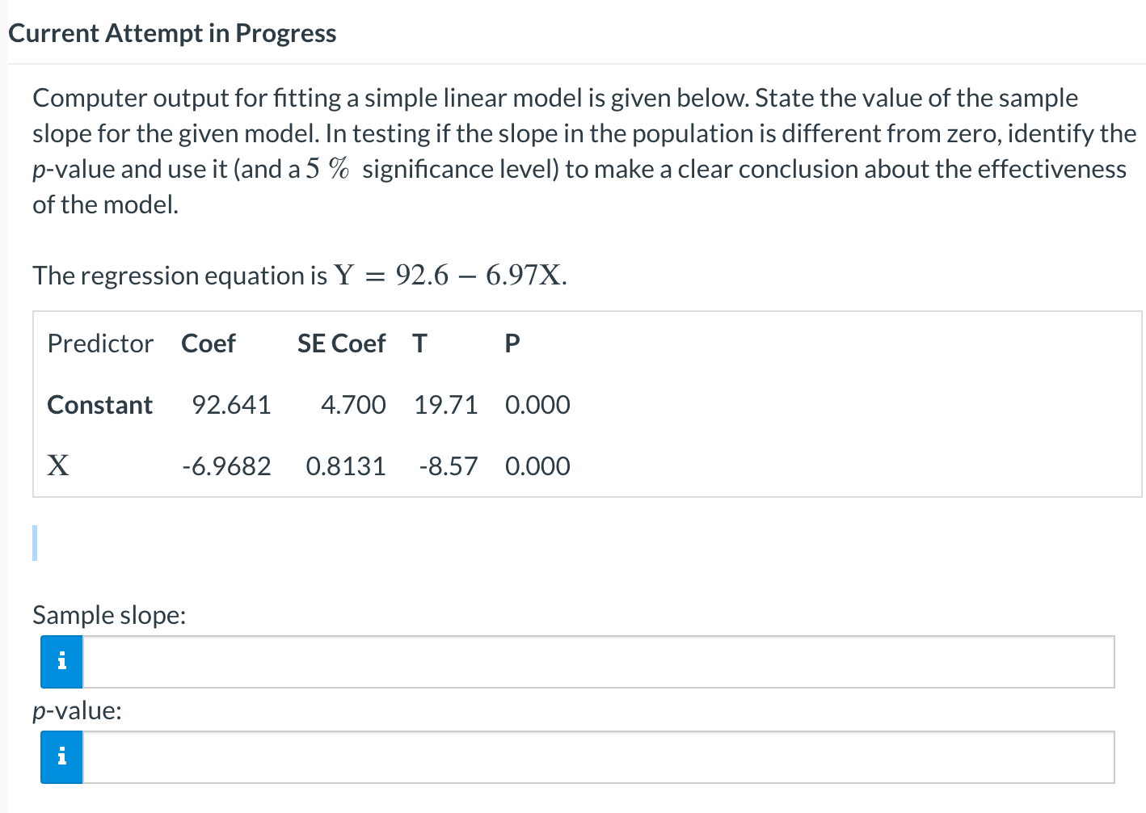Open the blue 'i' button above the p-value box

(x=61, y=757)
